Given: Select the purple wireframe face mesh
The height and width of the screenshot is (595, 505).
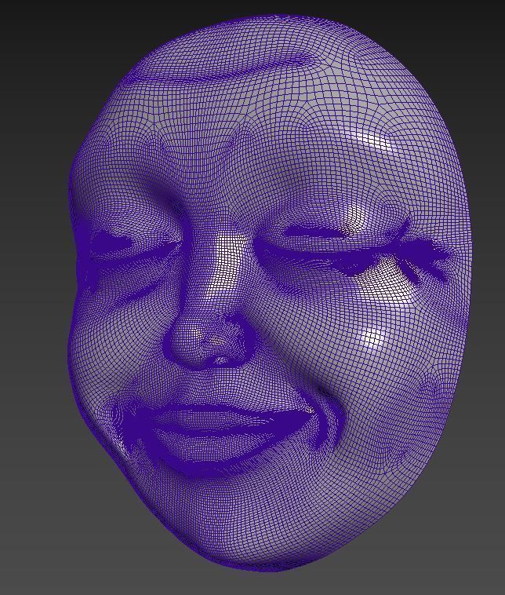Looking at the screenshot, I should [270, 293].
